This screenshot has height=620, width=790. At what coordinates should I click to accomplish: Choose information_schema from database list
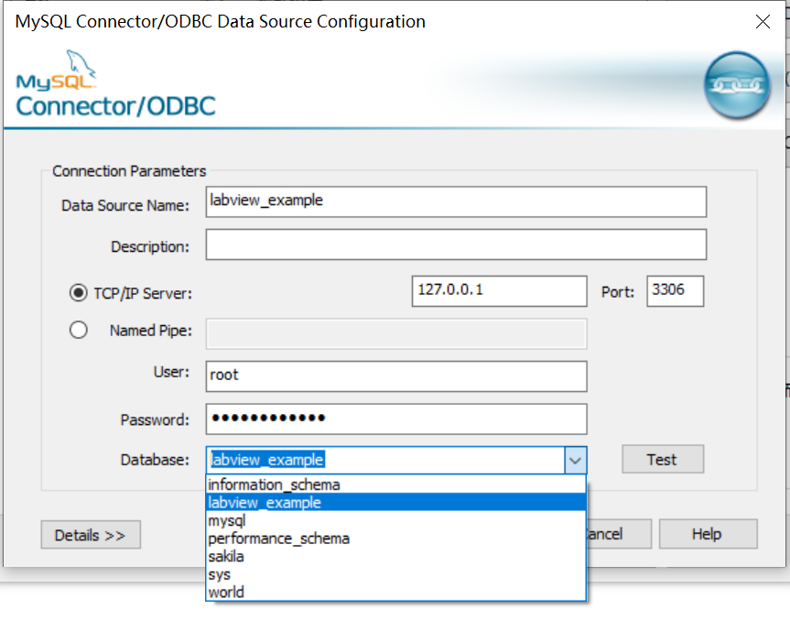[396, 484]
